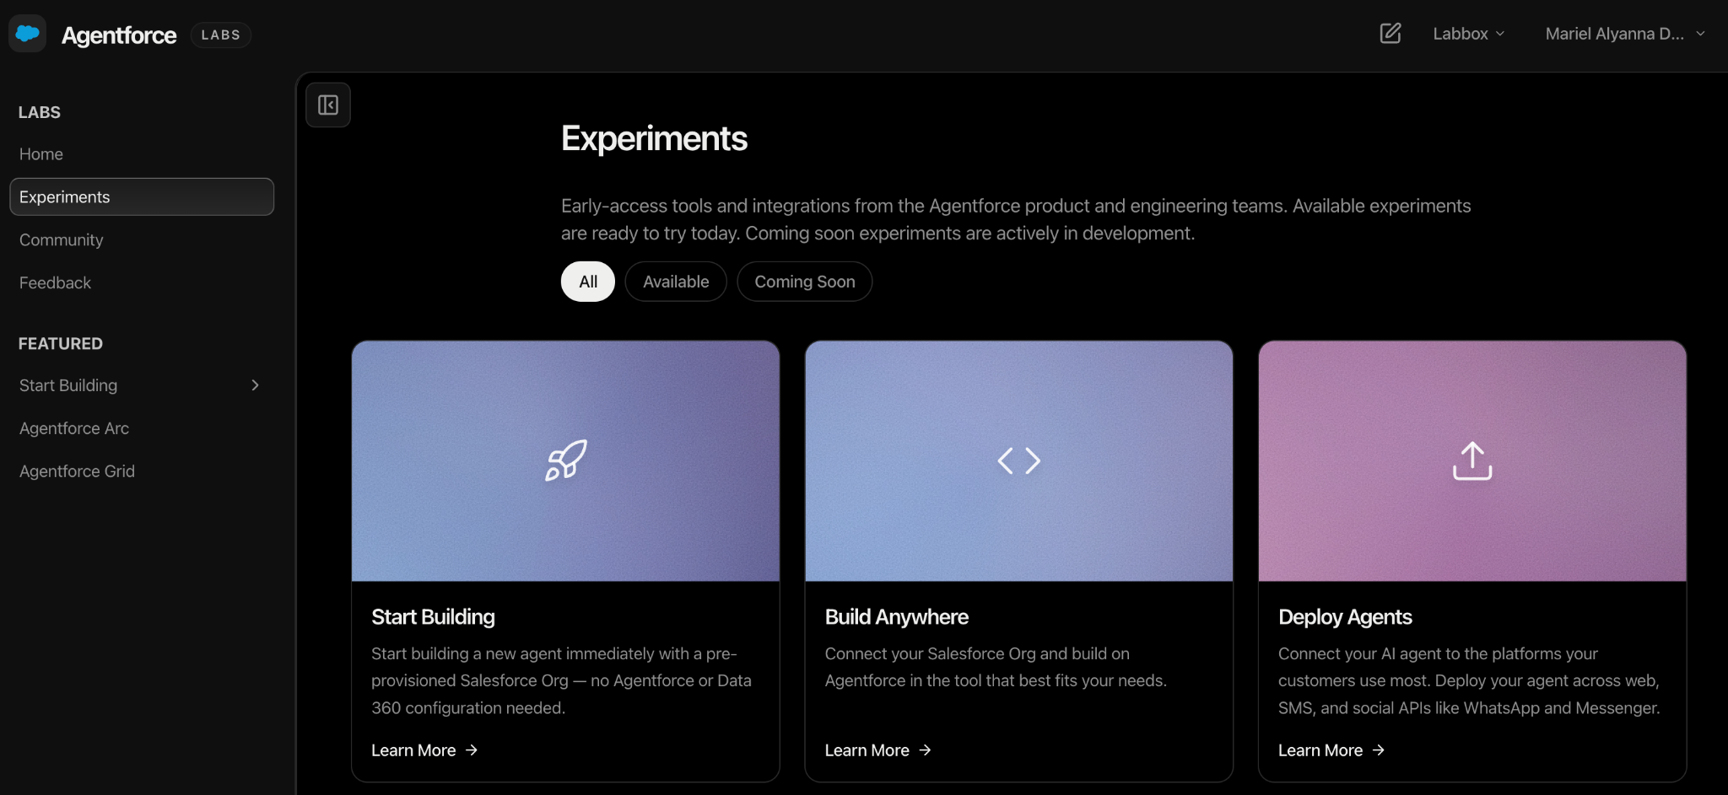Image resolution: width=1728 pixels, height=795 pixels.
Task: Click the code brackets icon on Build Anywhere
Action: click(x=1018, y=460)
